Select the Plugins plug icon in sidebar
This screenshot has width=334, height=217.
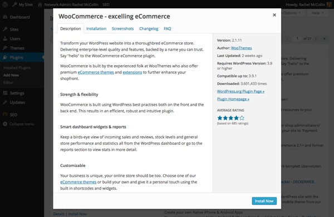point(5,57)
